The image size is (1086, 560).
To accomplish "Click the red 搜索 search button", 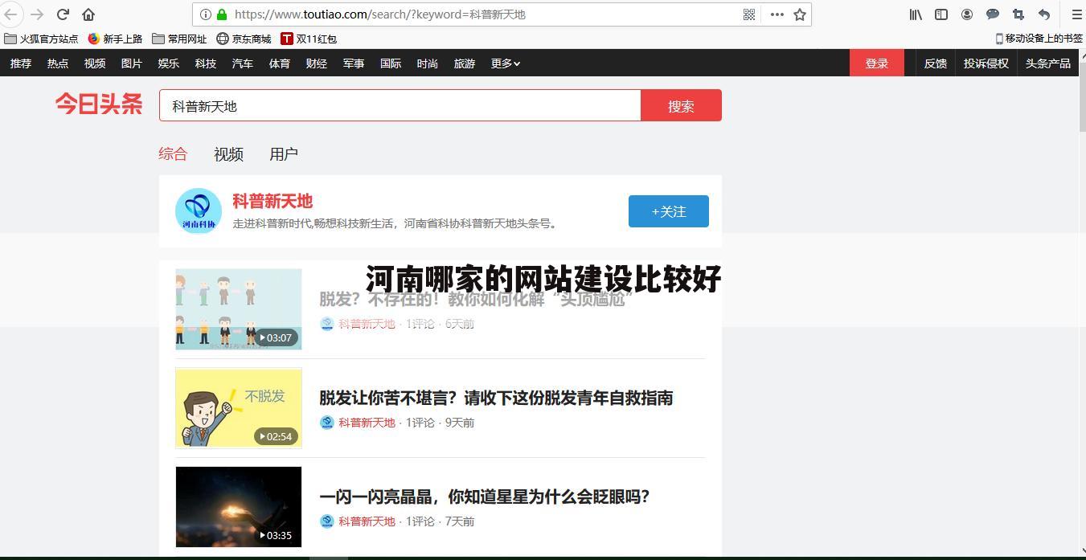I will point(681,105).
